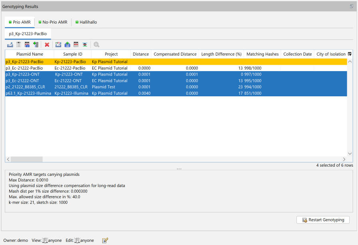Click the add column icon with green plus
This screenshot has height=245, width=358.
36,45
